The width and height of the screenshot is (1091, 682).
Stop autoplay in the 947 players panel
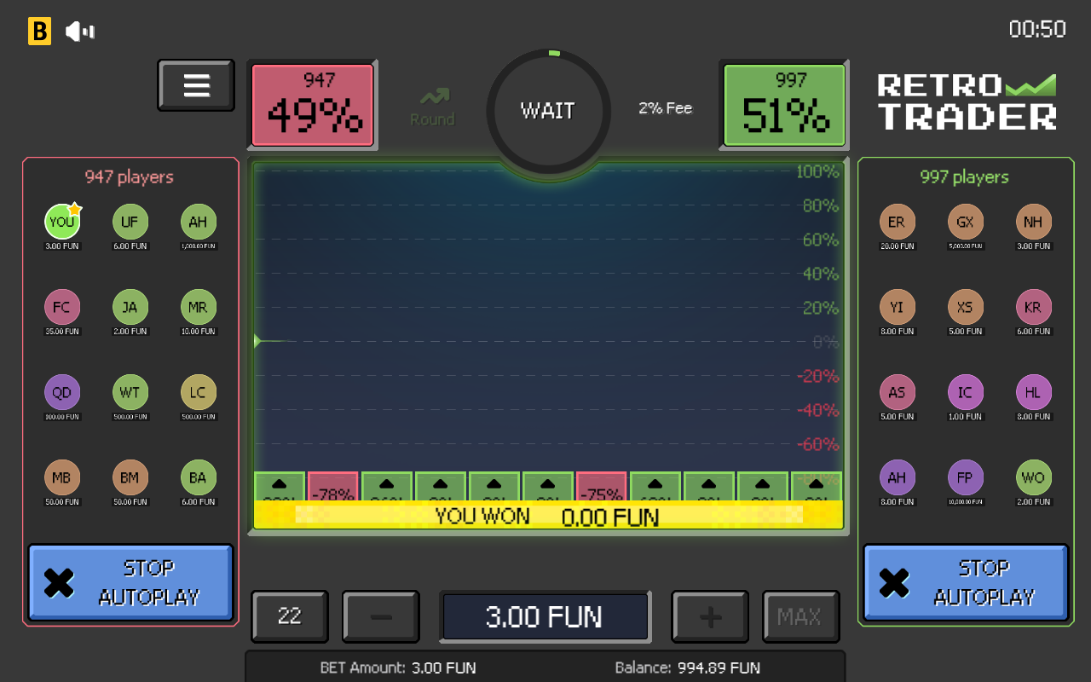pyautogui.click(x=130, y=582)
